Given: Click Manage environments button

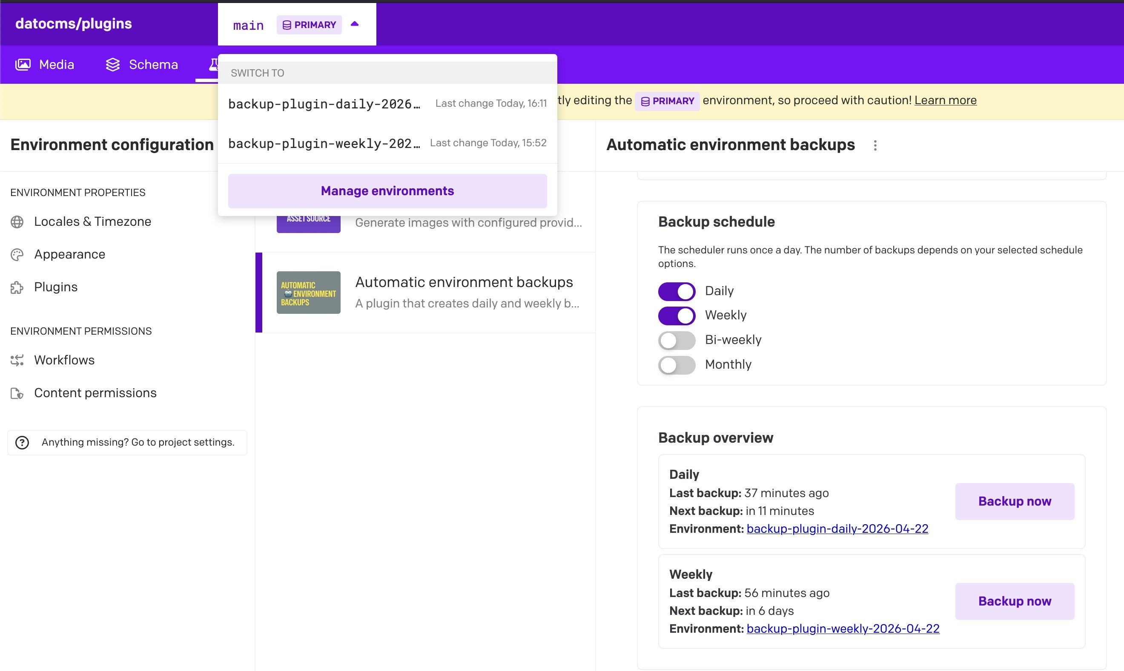Looking at the screenshot, I should pos(387,191).
